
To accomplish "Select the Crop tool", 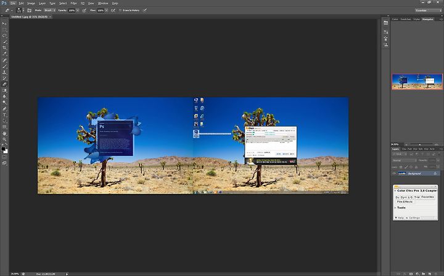I will tap(4, 48).
